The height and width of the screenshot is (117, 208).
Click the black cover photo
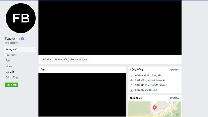pos(110,28)
